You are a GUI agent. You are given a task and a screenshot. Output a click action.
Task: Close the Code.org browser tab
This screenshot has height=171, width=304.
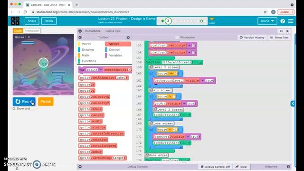(x=69, y=5)
